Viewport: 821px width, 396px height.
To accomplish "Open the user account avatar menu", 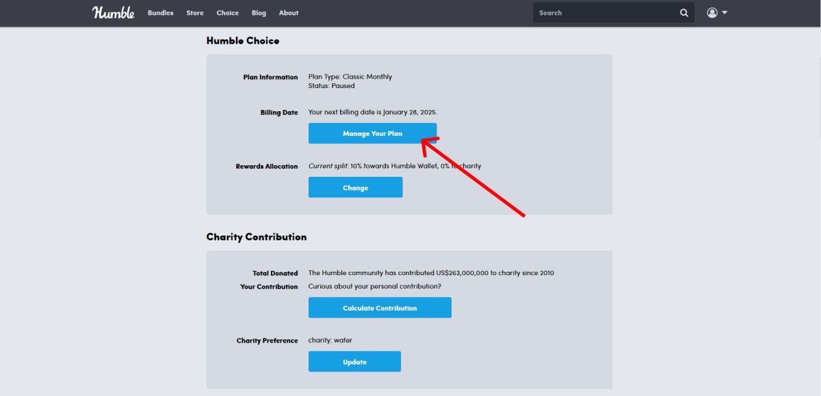I will (712, 13).
